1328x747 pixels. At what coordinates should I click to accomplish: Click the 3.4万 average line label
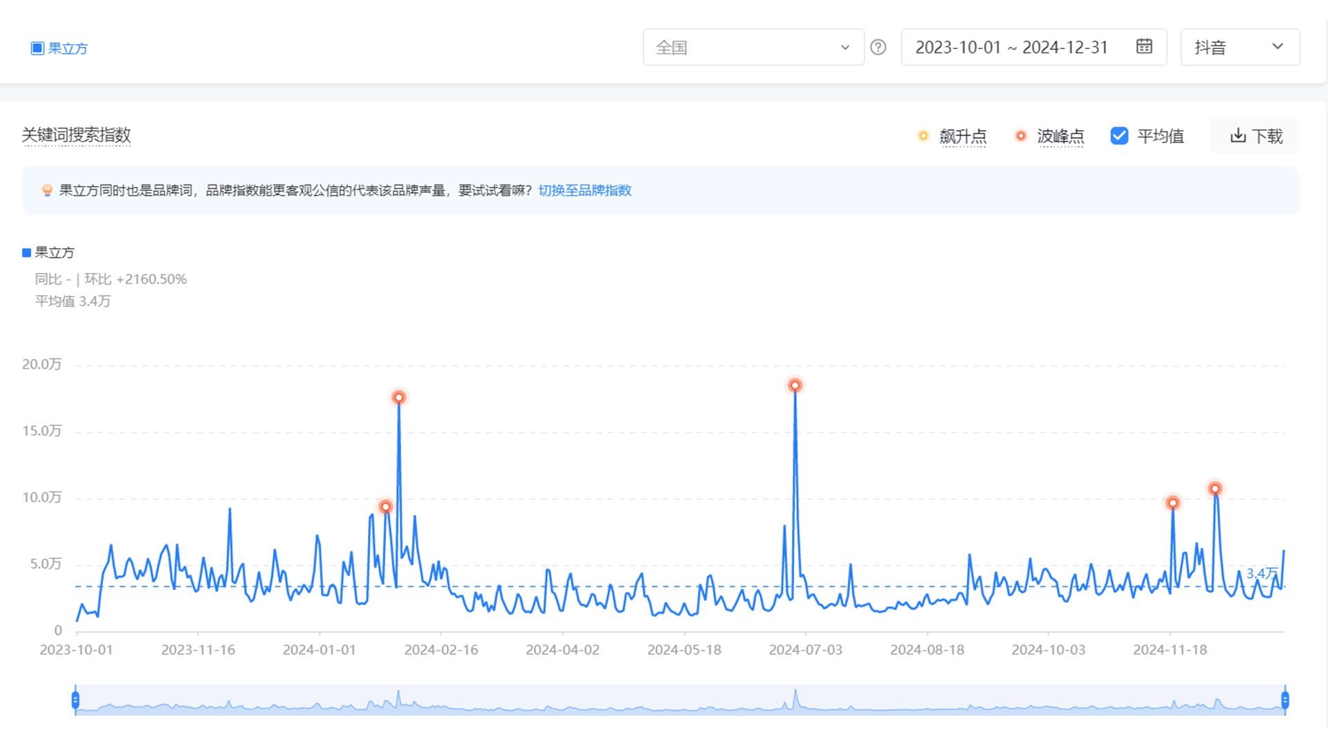pyautogui.click(x=1262, y=573)
